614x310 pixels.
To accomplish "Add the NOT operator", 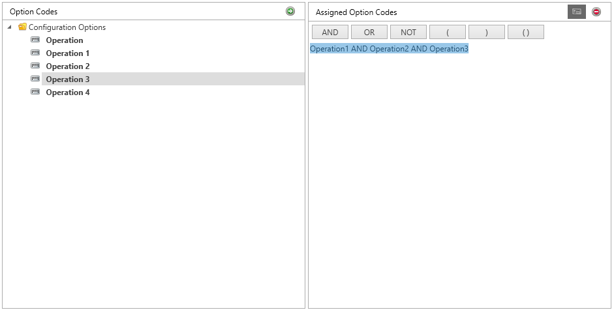I will click(x=408, y=33).
